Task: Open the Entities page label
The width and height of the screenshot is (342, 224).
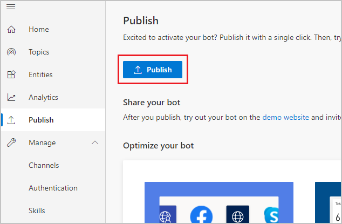Action: [40, 75]
